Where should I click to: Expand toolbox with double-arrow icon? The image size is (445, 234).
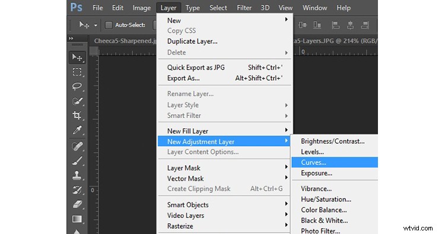(71, 38)
